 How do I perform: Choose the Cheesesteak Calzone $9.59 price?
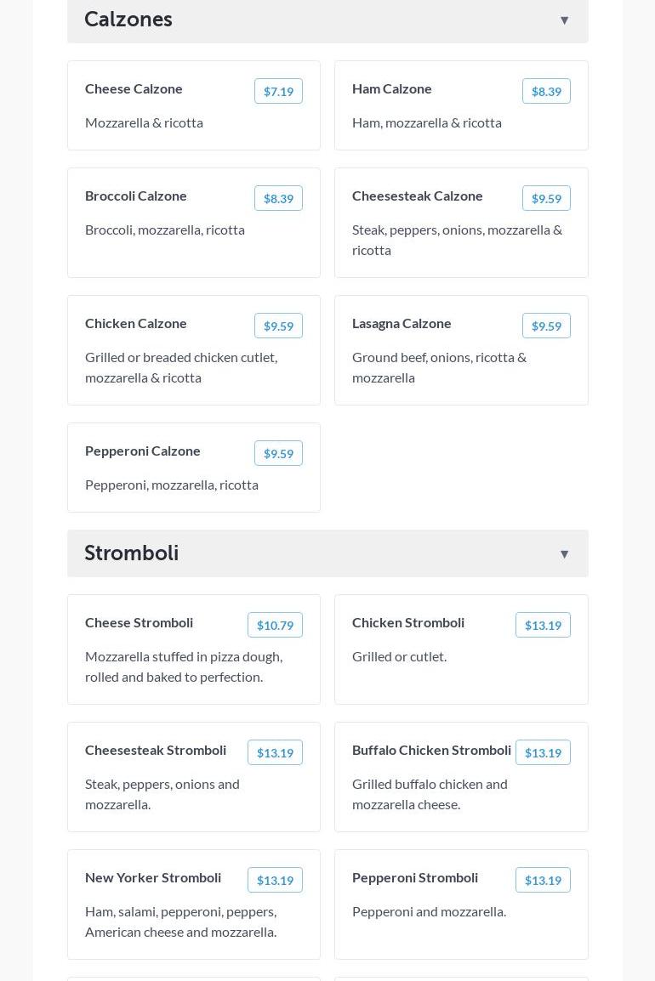coord(546,199)
